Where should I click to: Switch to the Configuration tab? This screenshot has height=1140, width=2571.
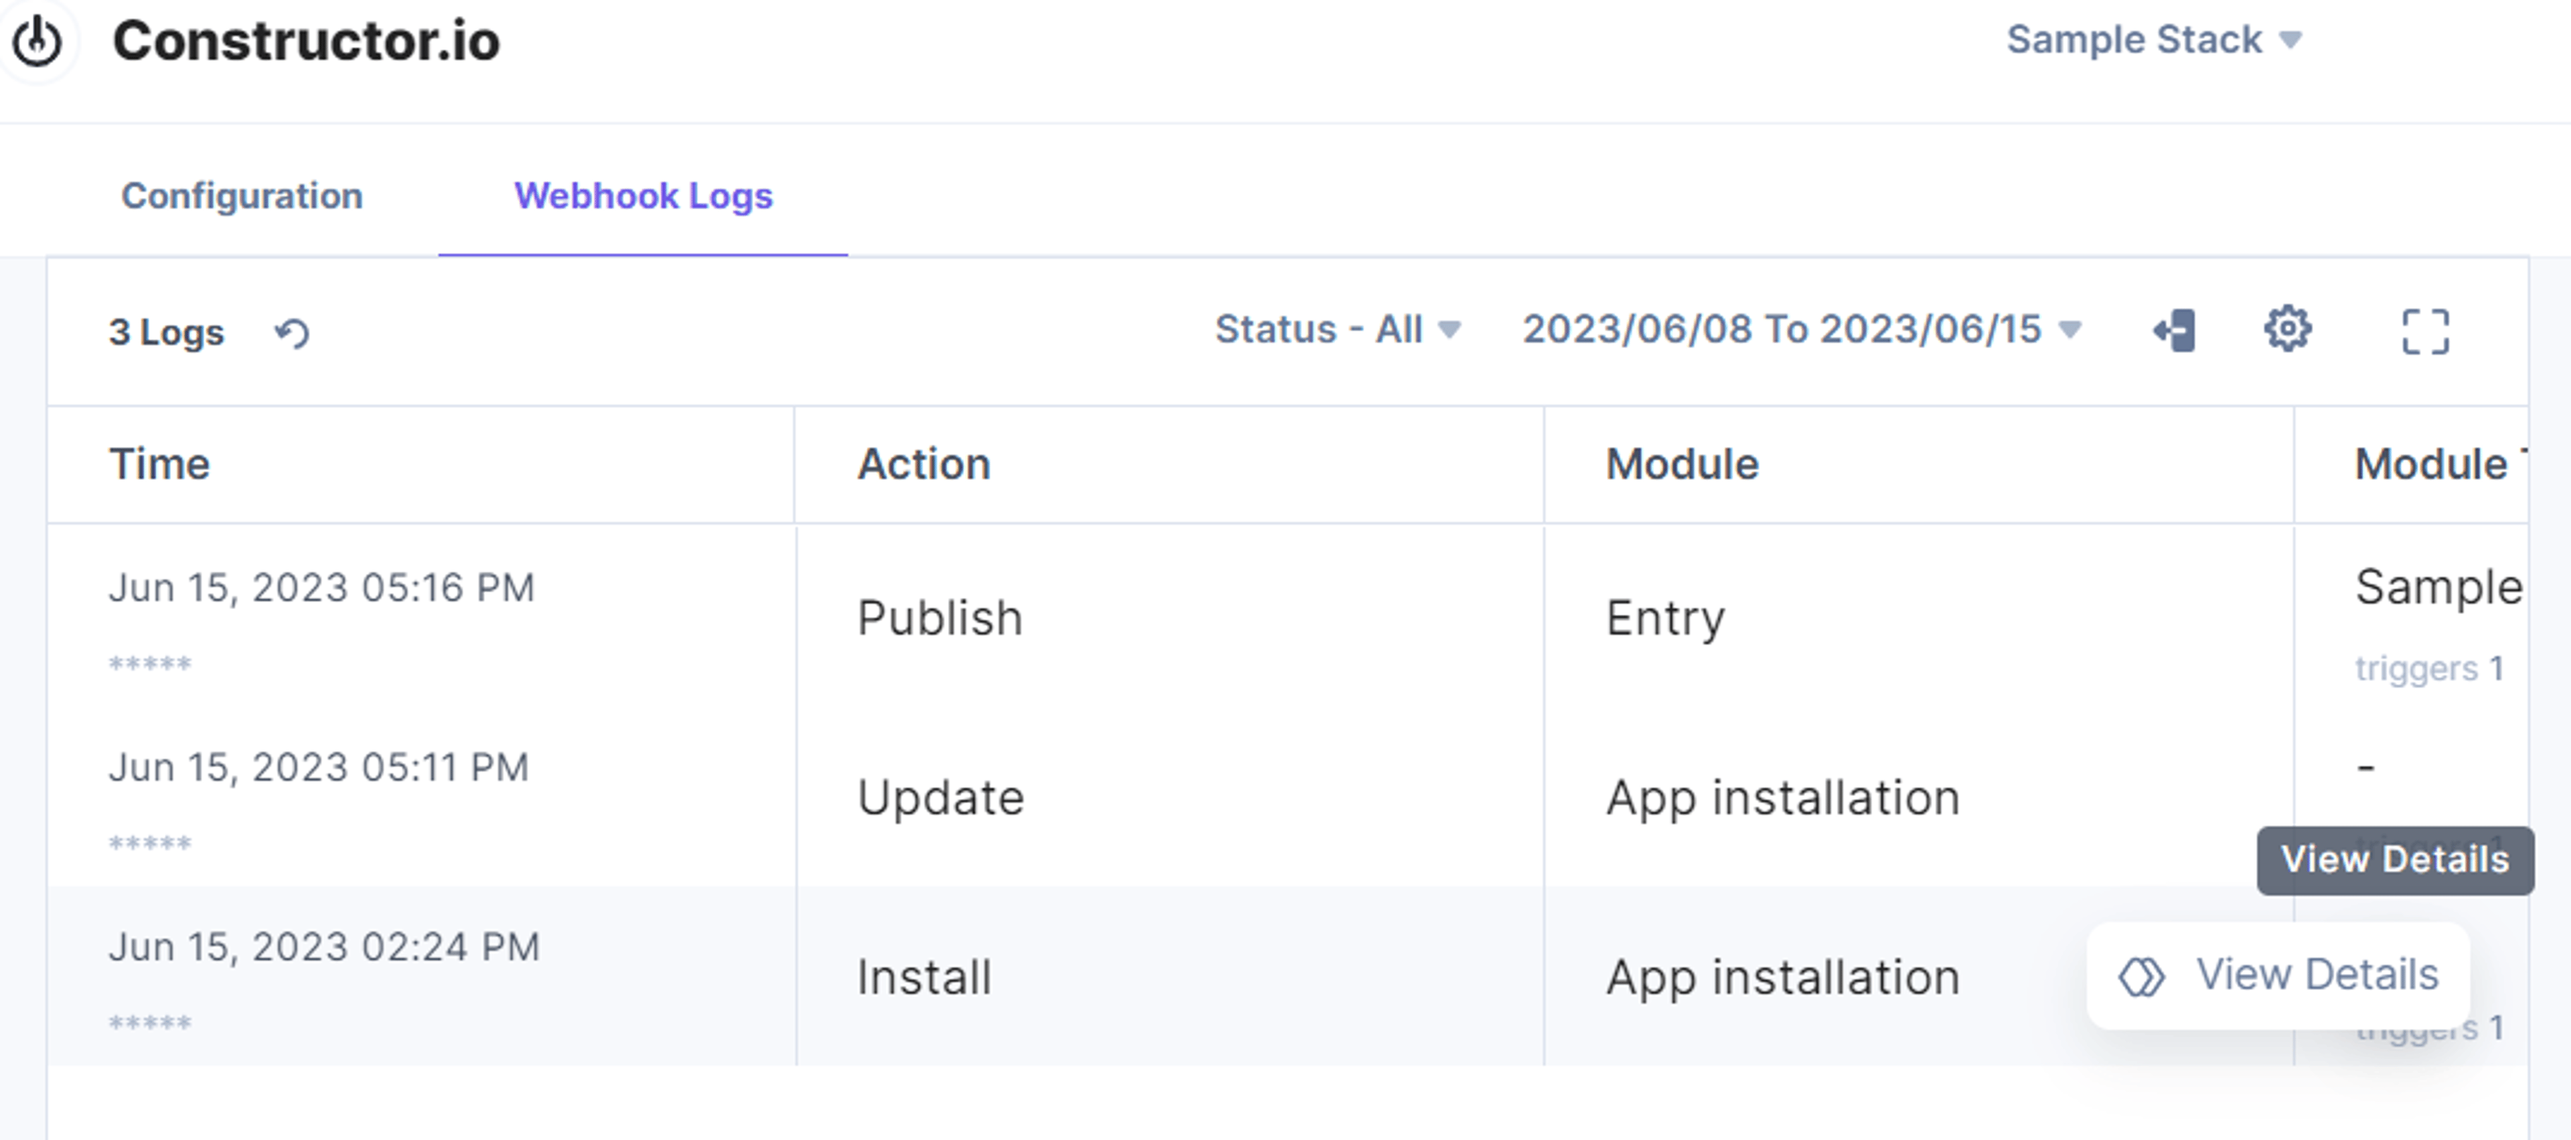(242, 195)
